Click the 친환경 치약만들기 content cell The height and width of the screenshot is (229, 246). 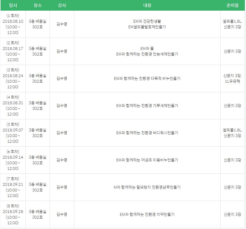(147, 214)
